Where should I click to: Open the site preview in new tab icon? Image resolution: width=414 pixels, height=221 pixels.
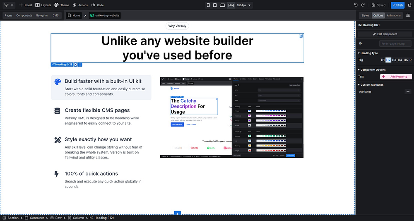409,5
